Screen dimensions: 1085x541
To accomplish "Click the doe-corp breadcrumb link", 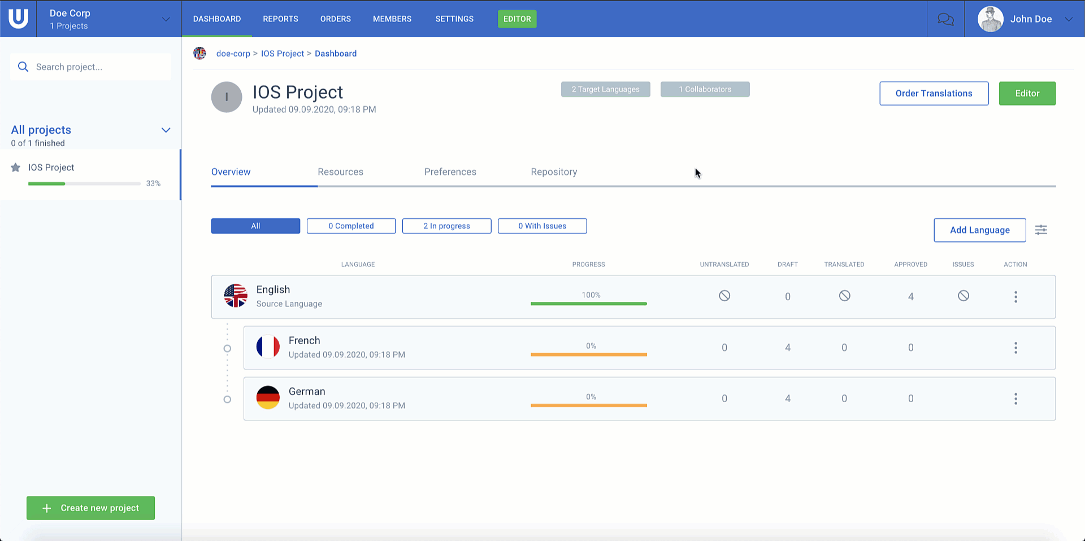I will pos(233,54).
